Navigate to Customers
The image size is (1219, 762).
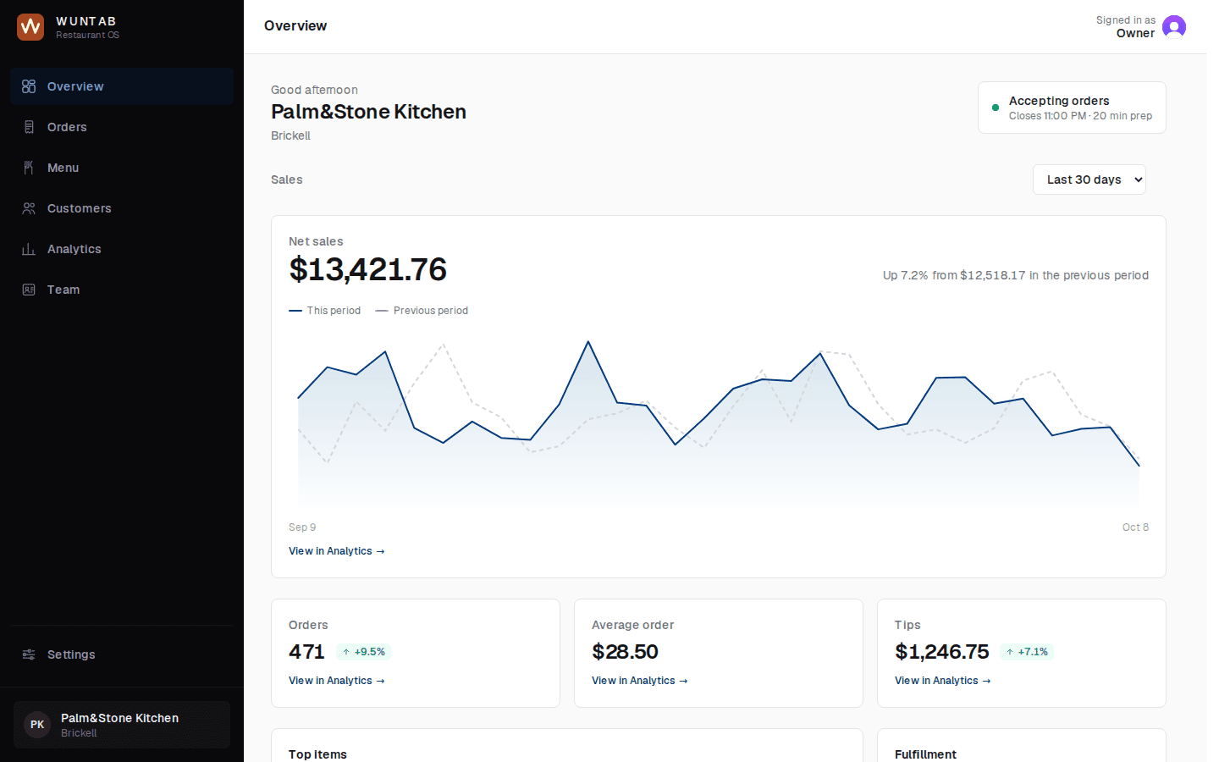click(122, 208)
